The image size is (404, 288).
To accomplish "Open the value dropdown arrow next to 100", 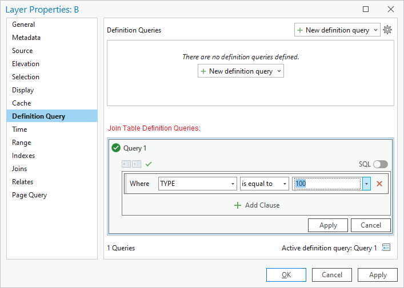I will tap(366, 184).
